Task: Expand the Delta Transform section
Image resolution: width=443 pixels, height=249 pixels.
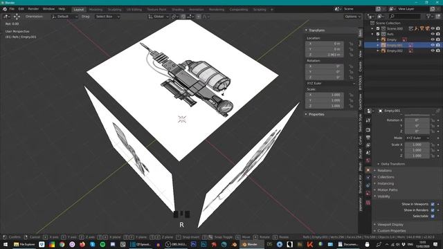Action: pos(392,164)
